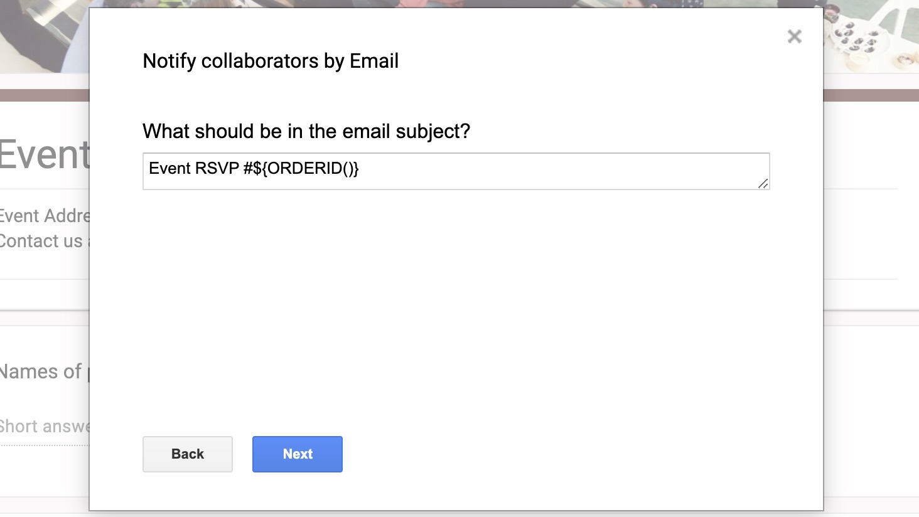919x517 pixels.
Task: Click the "Event Addre" description text behind dialog
Action: pos(44,216)
